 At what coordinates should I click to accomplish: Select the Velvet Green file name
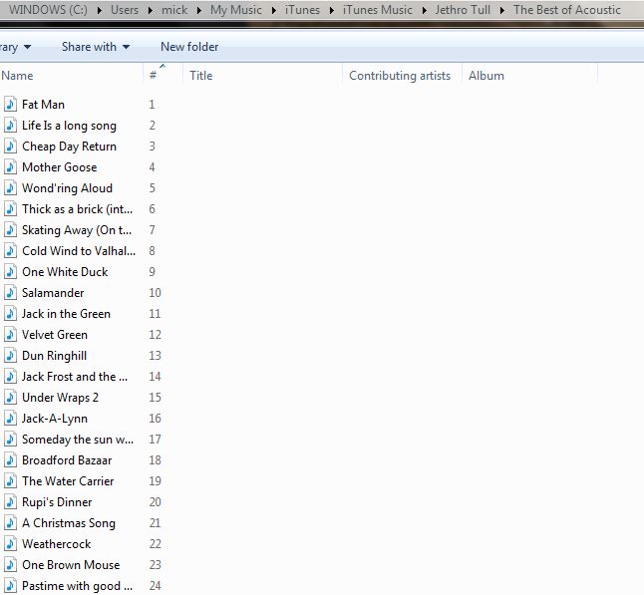click(x=55, y=335)
